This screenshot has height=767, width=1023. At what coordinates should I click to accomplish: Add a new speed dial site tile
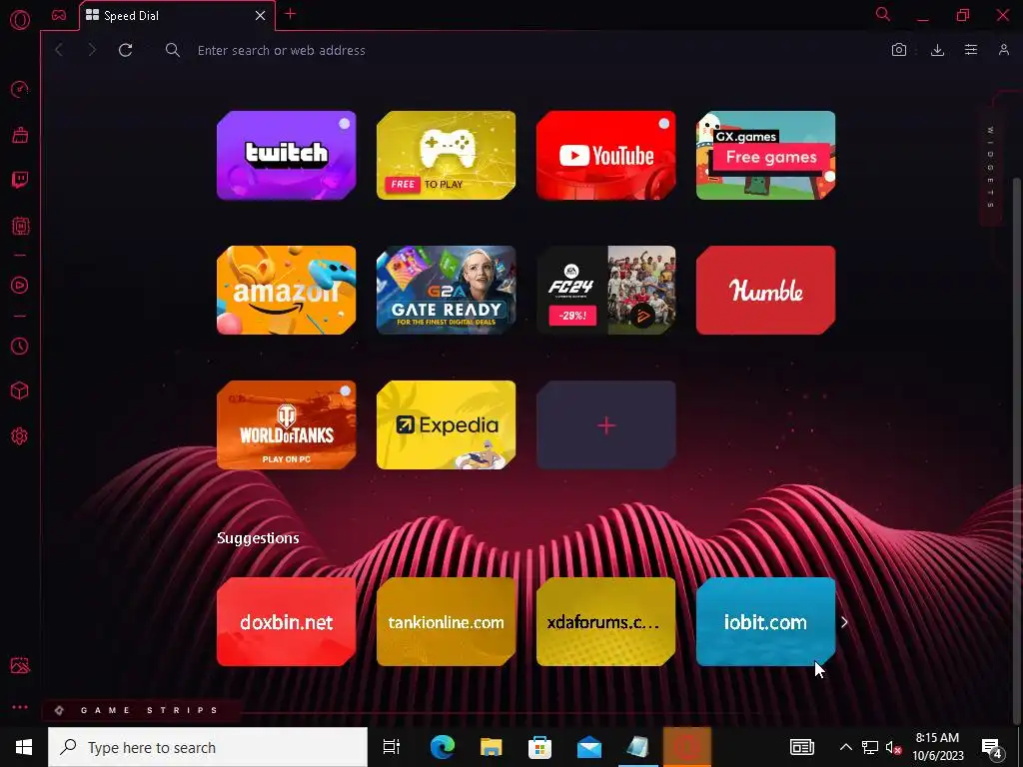(x=606, y=425)
